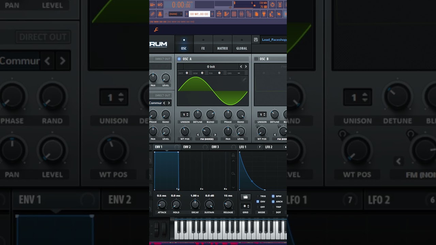Viewport: 436px width, 245px height.
Task: Open the browser folder-tree icon
Action: pos(249,14)
